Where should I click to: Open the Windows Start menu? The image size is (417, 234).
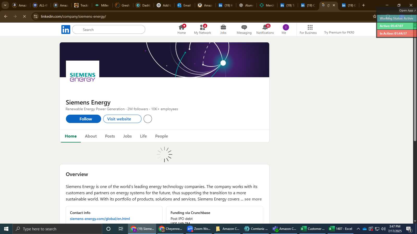(x=6, y=229)
